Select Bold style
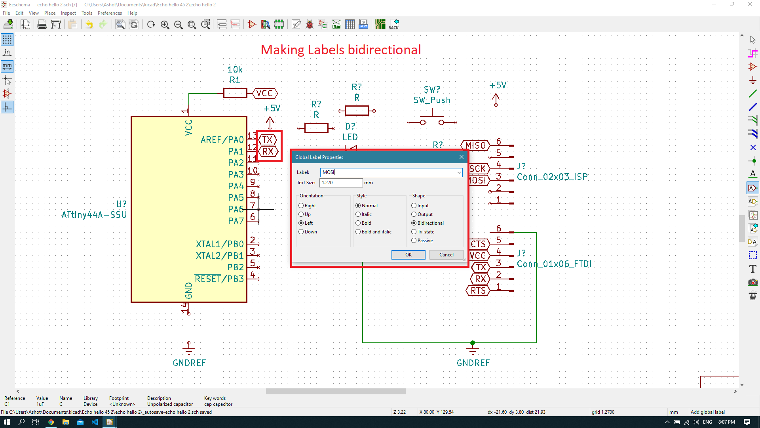 363,223
